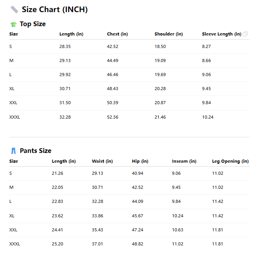278x254 pixels.
Task: Click the Top Size section title
Action: tap(32, 24)
